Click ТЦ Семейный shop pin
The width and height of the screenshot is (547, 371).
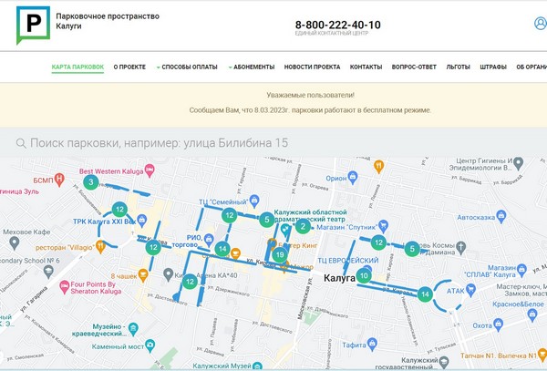pyautogui.click(x=254, y=201)
